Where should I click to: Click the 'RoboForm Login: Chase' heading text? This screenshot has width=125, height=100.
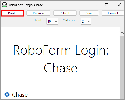(x=60, y=59)
